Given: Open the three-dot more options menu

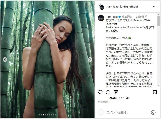Looking at the screenshot, I should pos(155,7).
